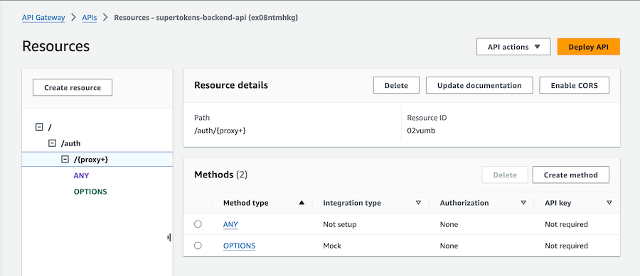Open the OPTIONS method link in table

tap(239, 246)
